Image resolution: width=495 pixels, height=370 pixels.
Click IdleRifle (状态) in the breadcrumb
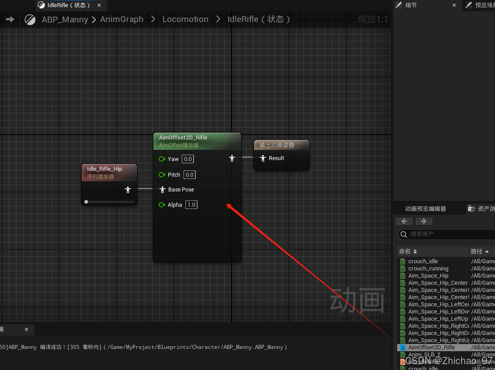point(258,19)
